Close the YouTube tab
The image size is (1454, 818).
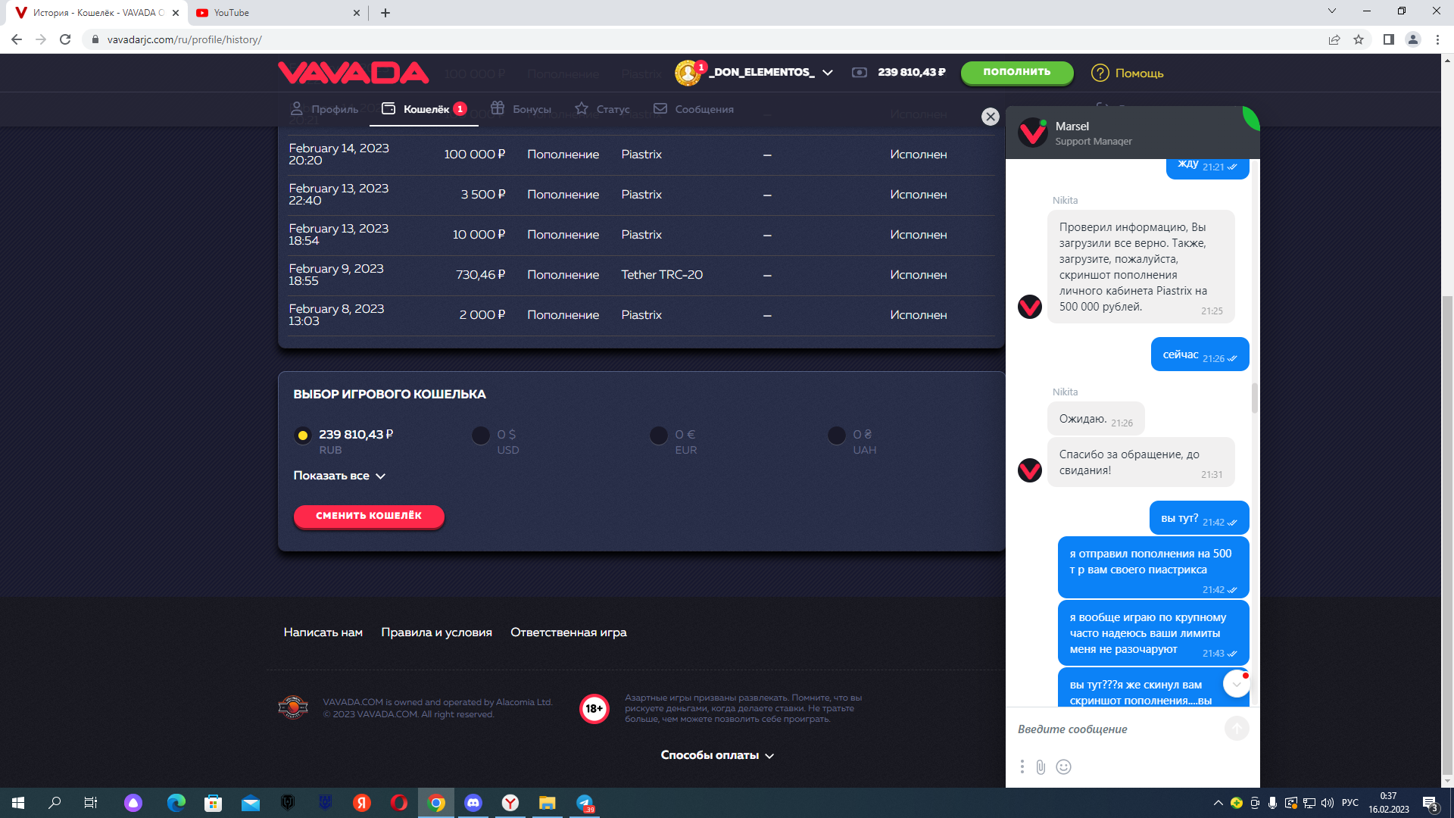pos(357,13)
